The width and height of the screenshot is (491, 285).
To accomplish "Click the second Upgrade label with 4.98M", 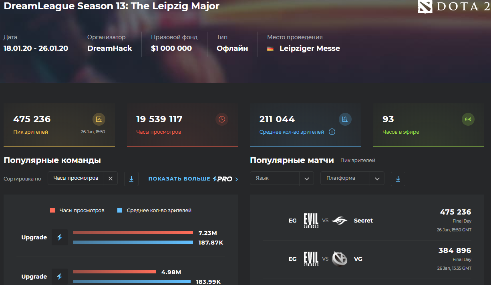I will click(x=34, y=277).
